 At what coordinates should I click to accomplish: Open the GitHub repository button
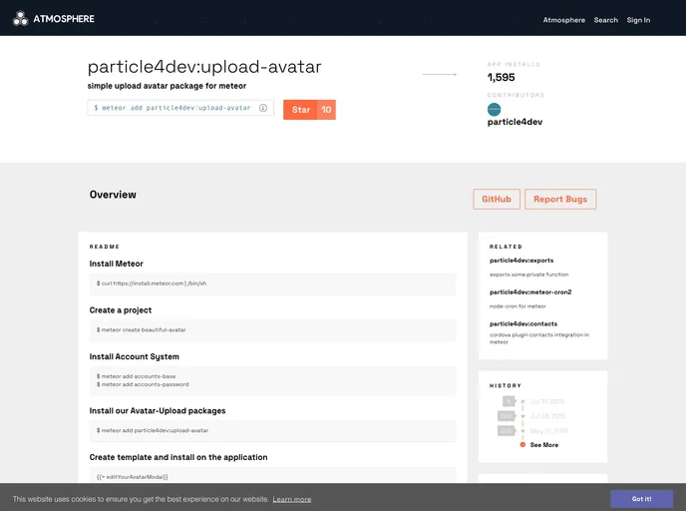(497, 200)
